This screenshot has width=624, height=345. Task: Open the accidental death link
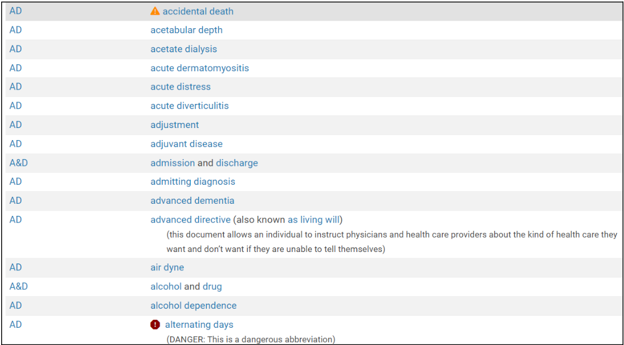tap(198, 11)
